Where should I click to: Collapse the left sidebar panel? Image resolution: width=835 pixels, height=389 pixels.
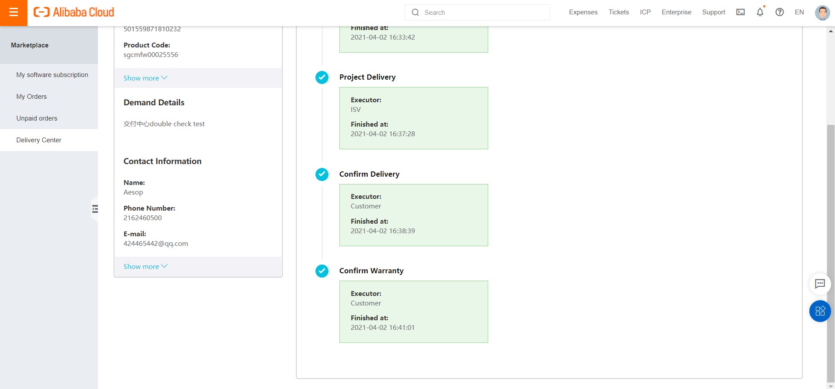point(95,209)
